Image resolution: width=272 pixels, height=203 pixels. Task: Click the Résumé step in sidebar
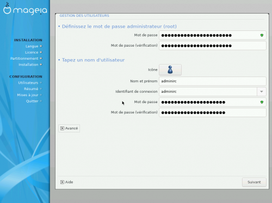point(33,89)
